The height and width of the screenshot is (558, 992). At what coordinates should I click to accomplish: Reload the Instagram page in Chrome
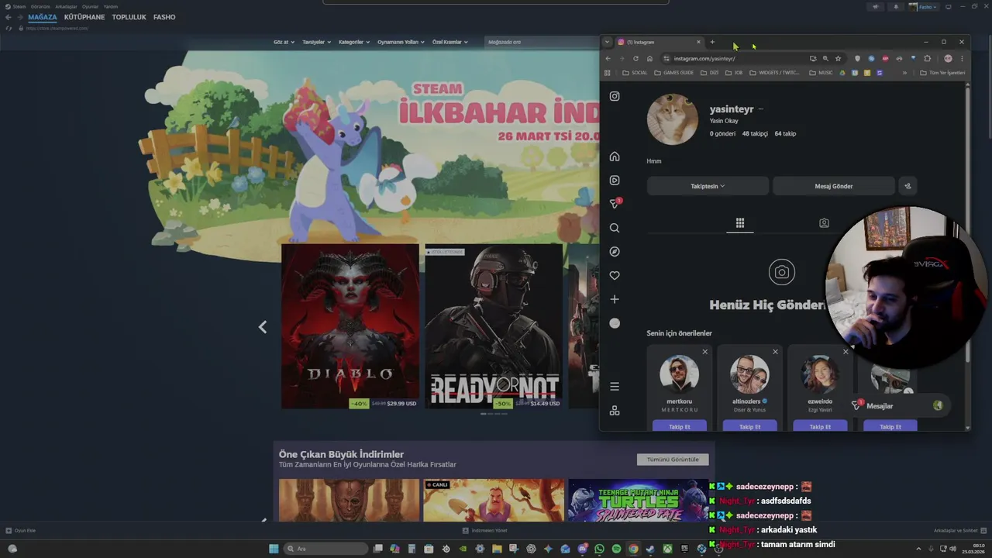(636, 58)
